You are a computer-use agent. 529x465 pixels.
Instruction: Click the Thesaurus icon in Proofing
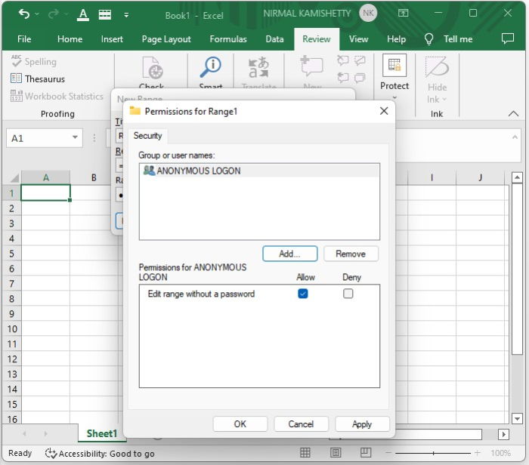click(x=16, y=79)
